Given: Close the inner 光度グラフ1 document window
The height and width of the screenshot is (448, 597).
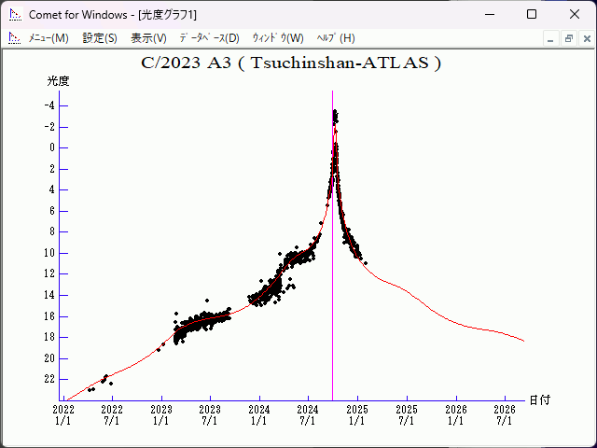Looking at the screenshot, I should [x=585, y=38].
